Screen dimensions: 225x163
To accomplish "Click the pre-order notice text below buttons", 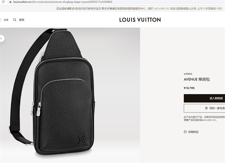I will tap(204, 119).
